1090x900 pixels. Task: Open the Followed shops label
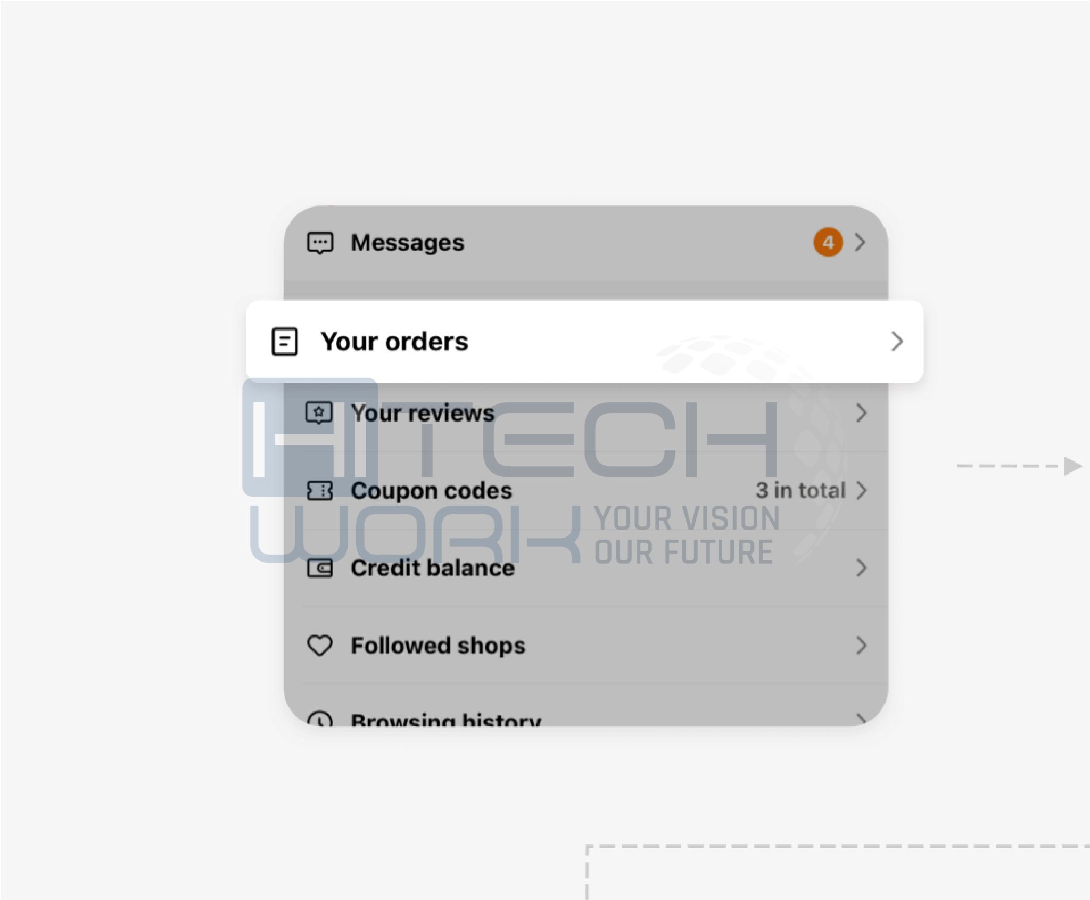[438, 646]
